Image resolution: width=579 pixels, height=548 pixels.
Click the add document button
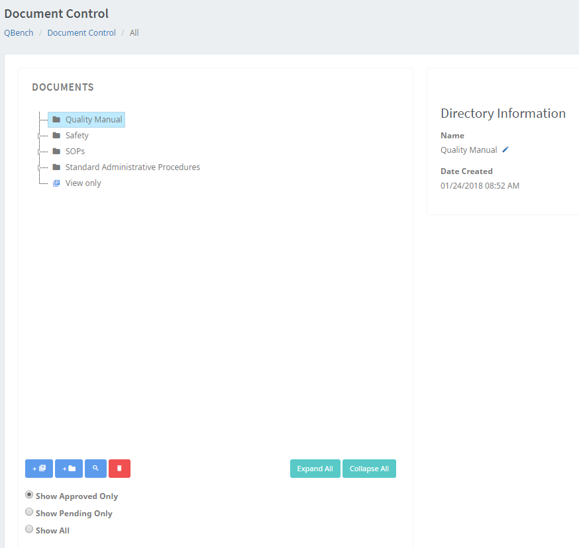click(39, 469)
